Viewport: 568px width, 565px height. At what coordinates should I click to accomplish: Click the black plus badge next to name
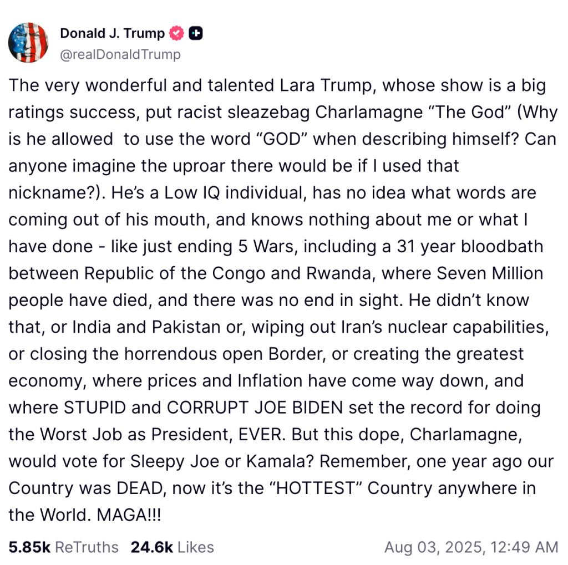[x=196, y=33]
